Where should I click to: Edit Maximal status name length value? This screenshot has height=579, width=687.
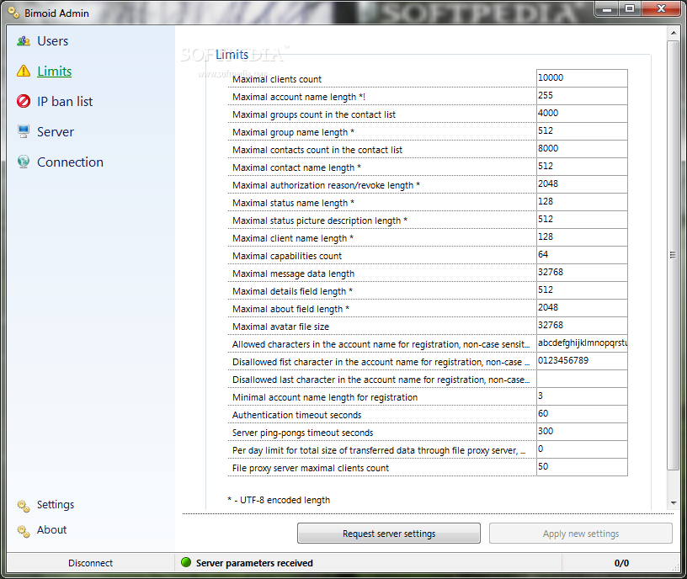point(582,202)
